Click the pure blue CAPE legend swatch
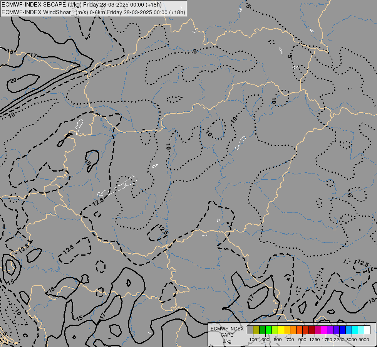The width and height of the screenshot is (377, 347). pos(343,330)
